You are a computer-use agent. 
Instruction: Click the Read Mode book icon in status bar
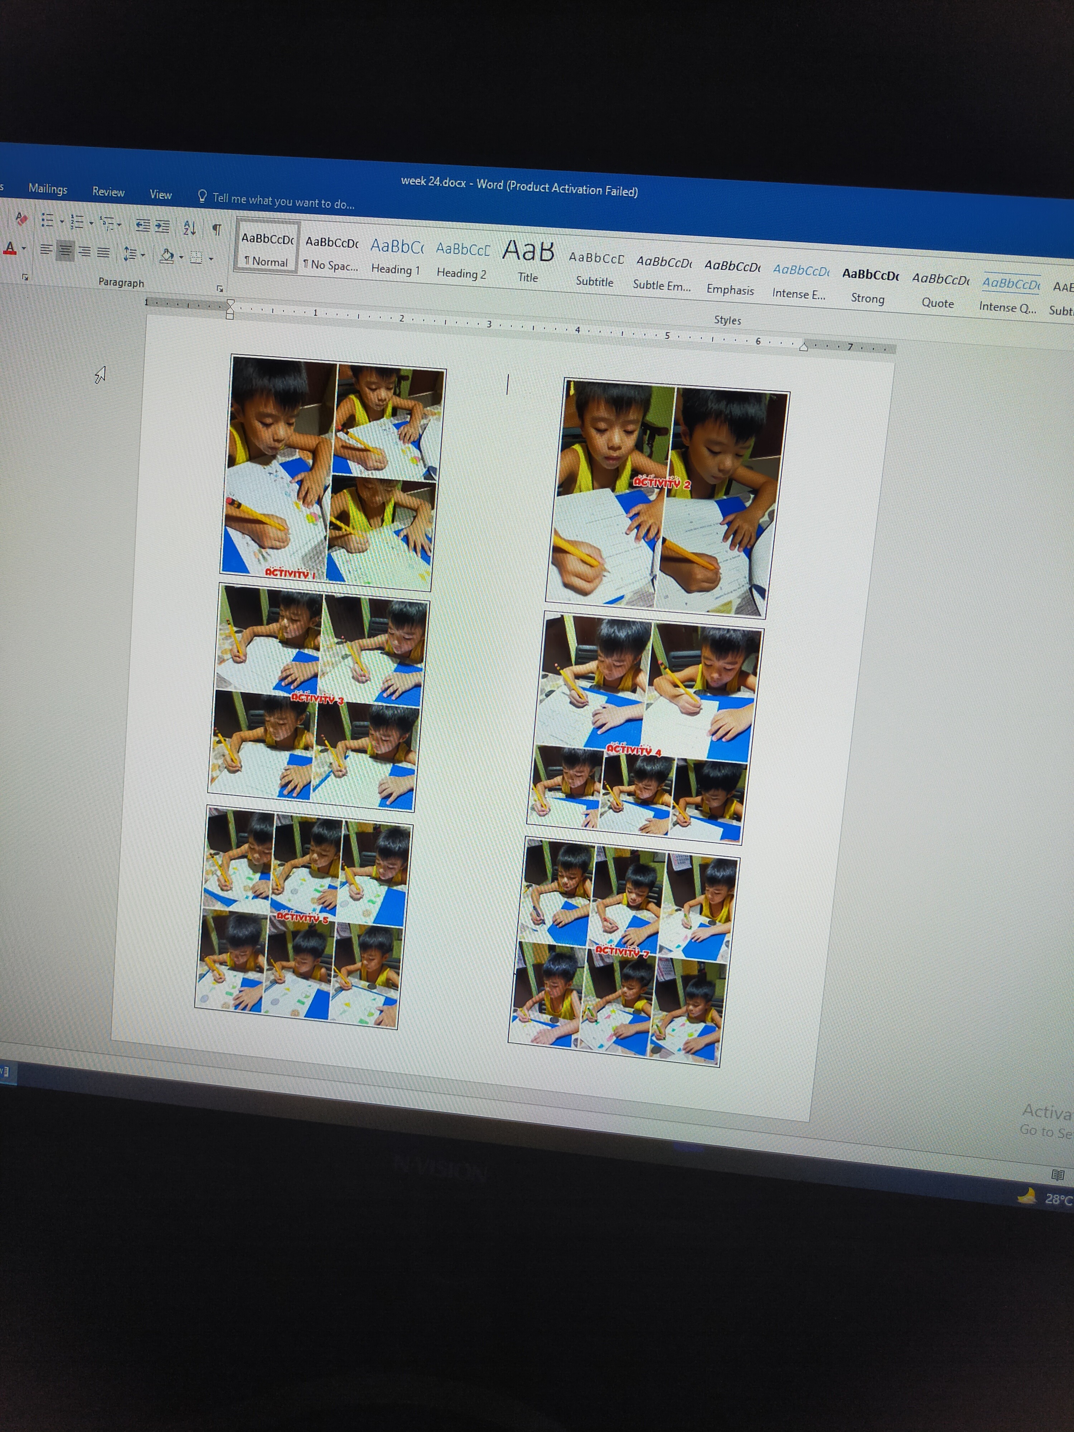[1058, 1175]
